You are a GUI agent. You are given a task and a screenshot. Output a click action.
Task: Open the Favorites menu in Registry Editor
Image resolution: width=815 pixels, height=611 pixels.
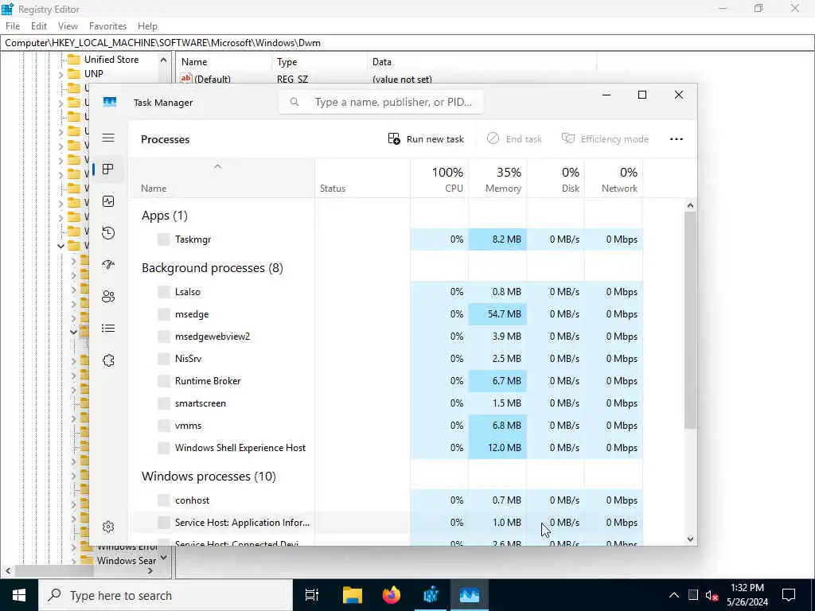[x=107, y=26]
